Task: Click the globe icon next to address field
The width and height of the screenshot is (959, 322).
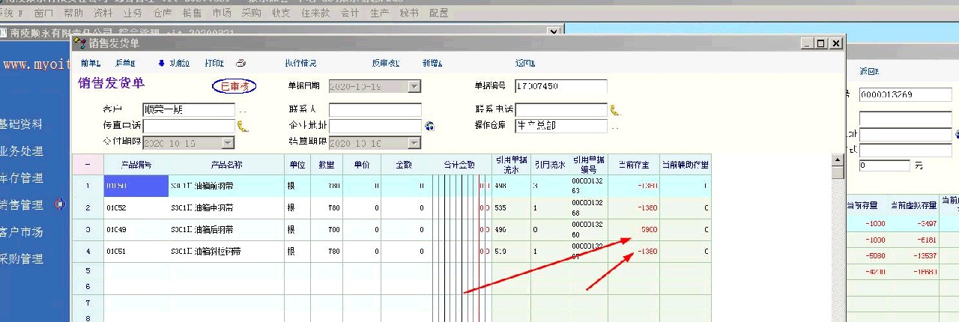Action: click(429, 126)
